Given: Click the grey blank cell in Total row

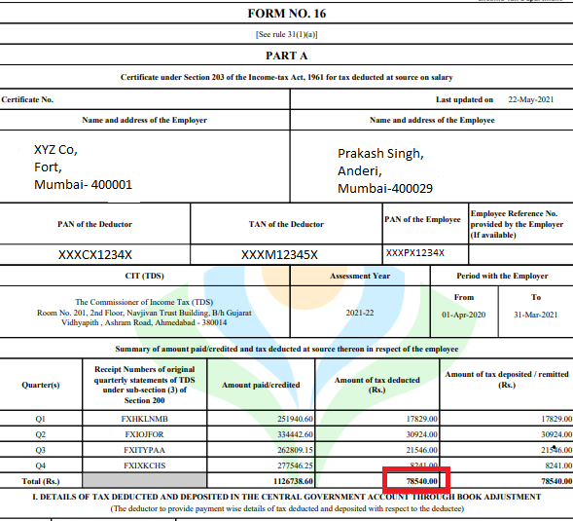Looking at the screenshot, I should coord(145,480).
